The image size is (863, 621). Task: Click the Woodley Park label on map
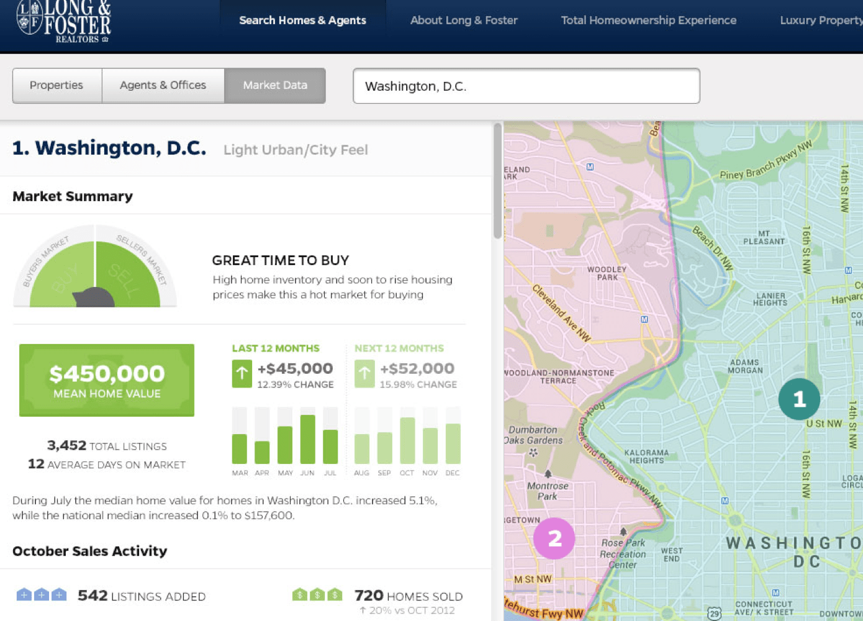point(607,273)
